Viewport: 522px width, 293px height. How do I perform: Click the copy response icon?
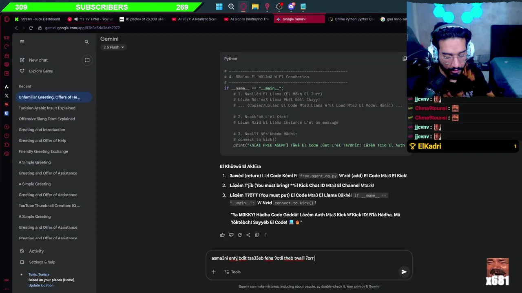tap(257, 235)
